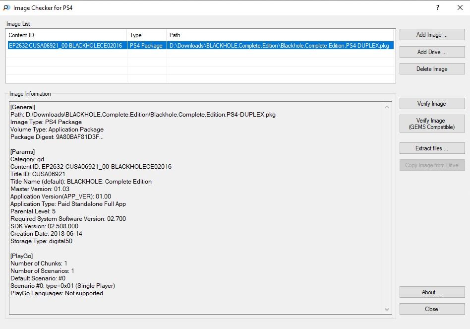Image resolution: width=470 pixels, height=329 pixels.
Task: Click the [Params] section heading
Action: click(22, 152)
